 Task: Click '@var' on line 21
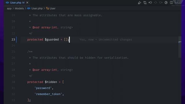coord(36,27)
